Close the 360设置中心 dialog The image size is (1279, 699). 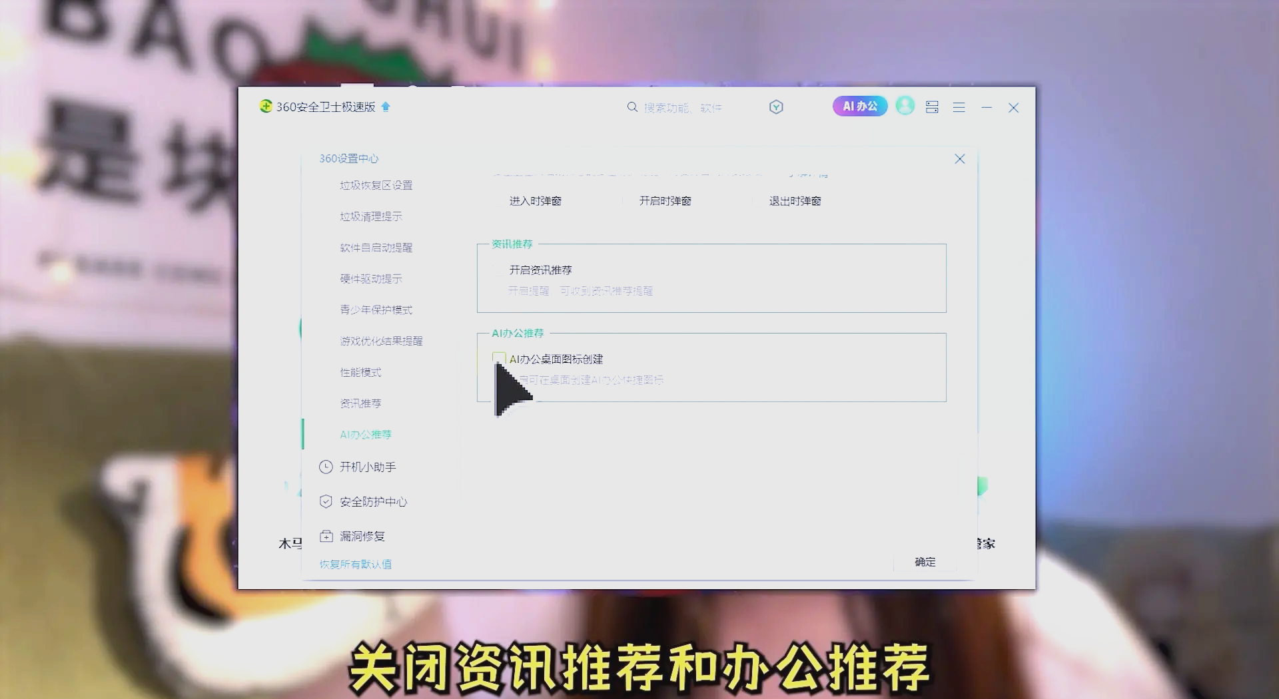[x=960, y=158]
